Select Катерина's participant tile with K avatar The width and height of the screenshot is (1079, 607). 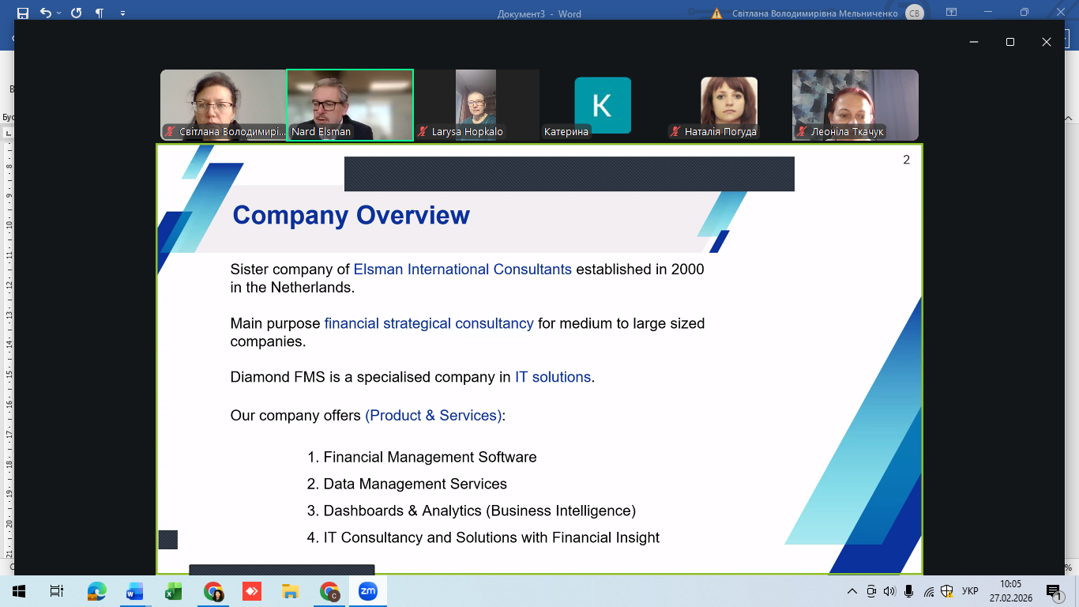point(603,105)
